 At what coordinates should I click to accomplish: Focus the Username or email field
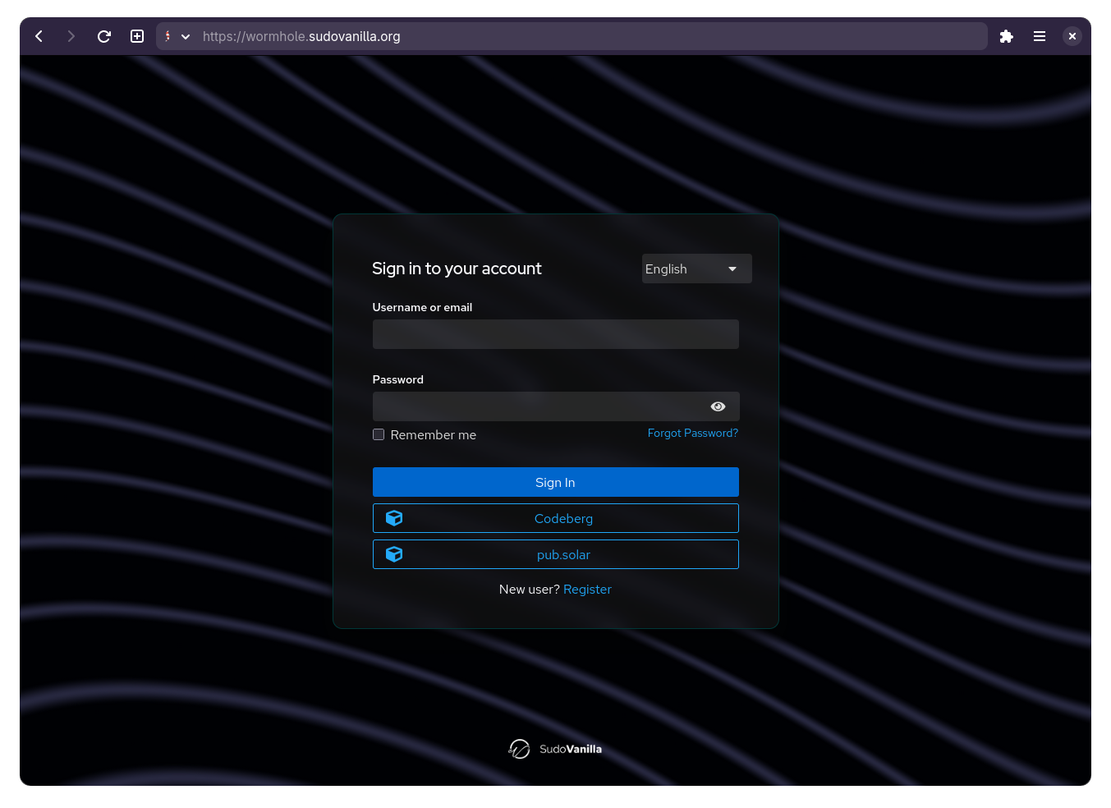click(x=555, y=334)
